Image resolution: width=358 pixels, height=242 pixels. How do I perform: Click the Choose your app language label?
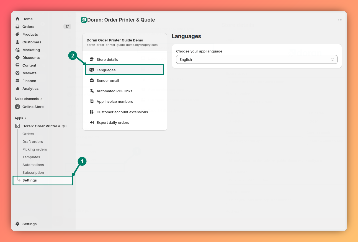tap(199, 51)
